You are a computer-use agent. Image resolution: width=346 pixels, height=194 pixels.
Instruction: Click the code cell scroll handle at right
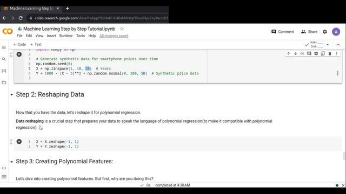[x=337, y=73]
